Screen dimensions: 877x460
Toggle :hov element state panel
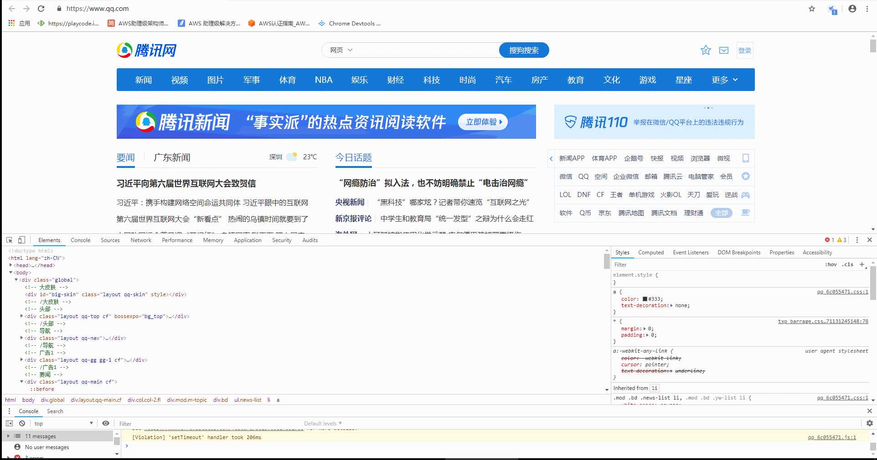point(831,264)
